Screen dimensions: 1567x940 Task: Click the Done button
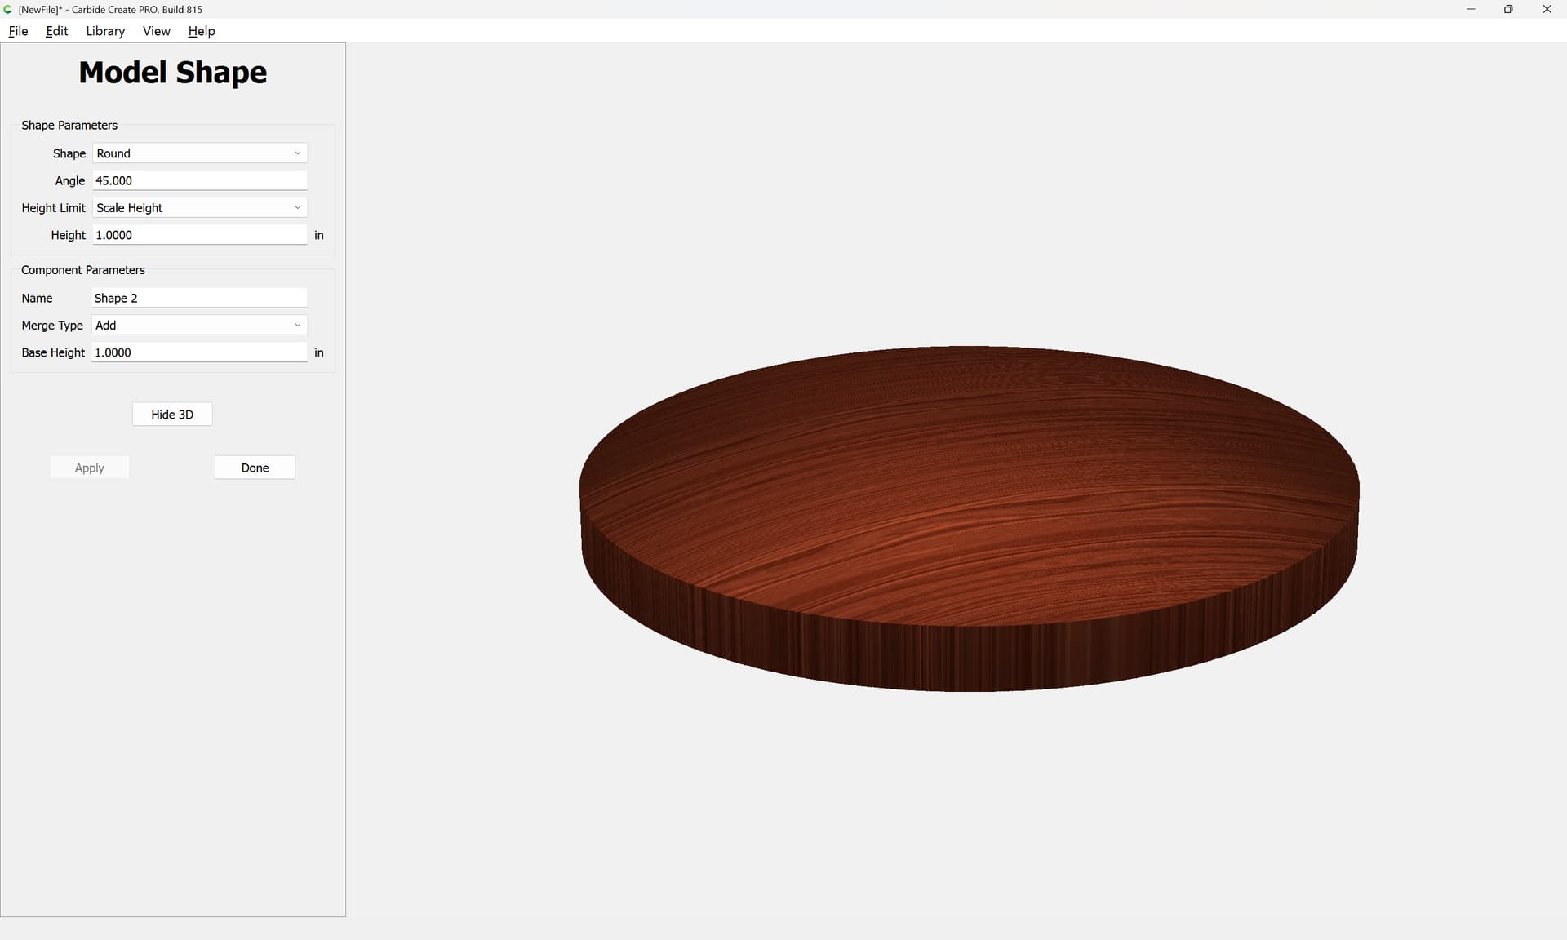255,468
